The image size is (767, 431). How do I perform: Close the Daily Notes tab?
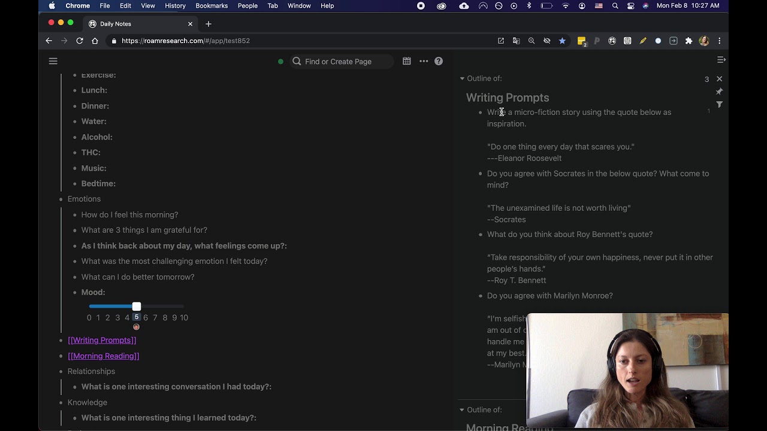[x=191, y=24]
